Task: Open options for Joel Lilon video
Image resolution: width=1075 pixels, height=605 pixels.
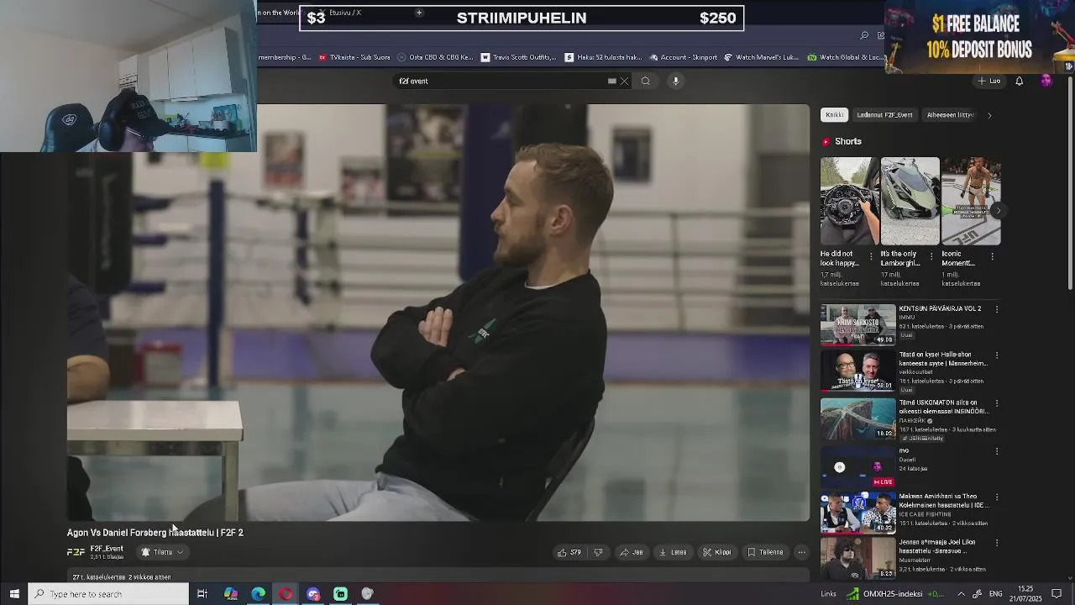Action: coord(997,544)
